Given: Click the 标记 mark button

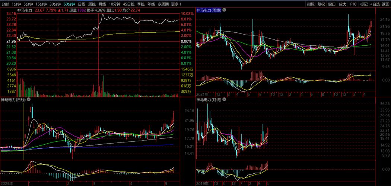Looking at the screenshot, I should pyautogui.click(x=364, y=4).
